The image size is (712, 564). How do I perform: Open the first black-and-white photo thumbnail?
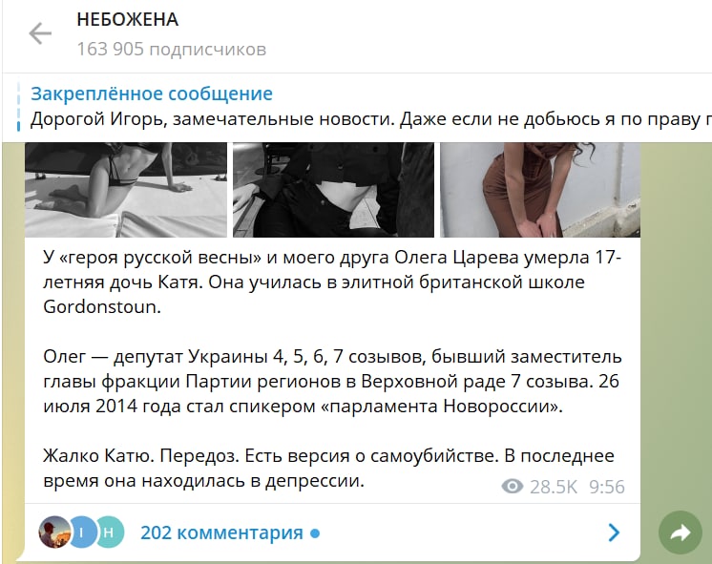tap(126, 190)
